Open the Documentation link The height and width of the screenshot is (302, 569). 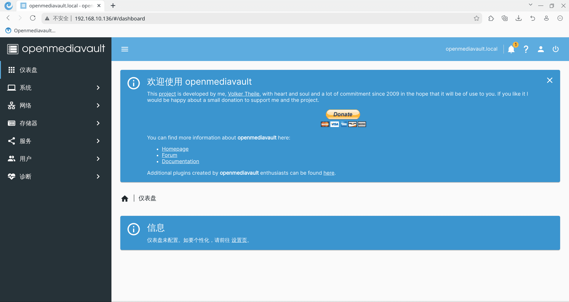[x=180, y=161]
